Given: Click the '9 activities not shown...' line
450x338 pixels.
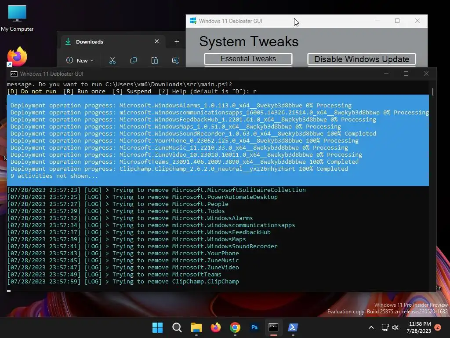Looking at the screenshot, I should (x=54, y=176).
